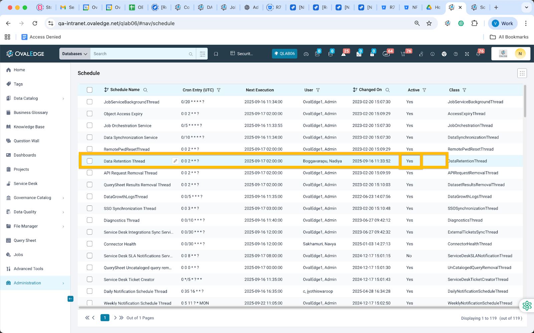The width and height of the screenshot is (534, 333).
Task: Go to the next page arrow
Action: [x=115, y=318]
